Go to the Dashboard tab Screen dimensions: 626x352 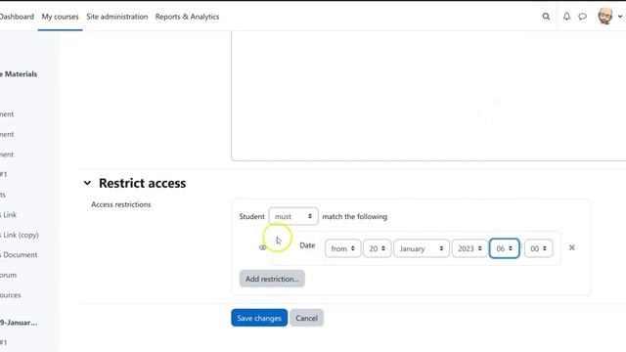click(17, 17)
